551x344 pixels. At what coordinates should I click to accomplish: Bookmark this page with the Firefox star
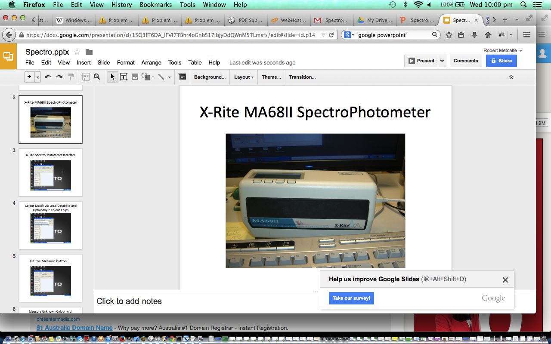(x=449, y=35)
